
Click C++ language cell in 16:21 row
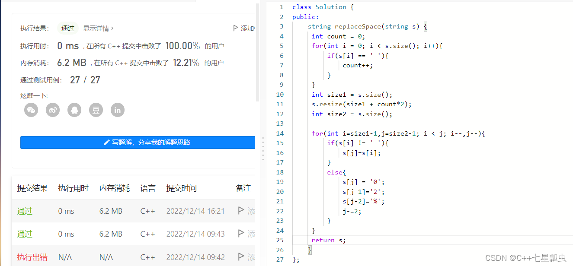(147, 211)
